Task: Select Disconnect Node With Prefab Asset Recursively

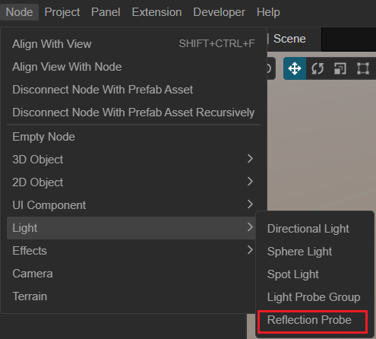Action: point(134,112)
